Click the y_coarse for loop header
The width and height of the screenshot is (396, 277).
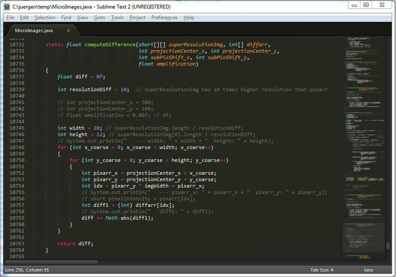pyautogui.click(x=149, y=160)
